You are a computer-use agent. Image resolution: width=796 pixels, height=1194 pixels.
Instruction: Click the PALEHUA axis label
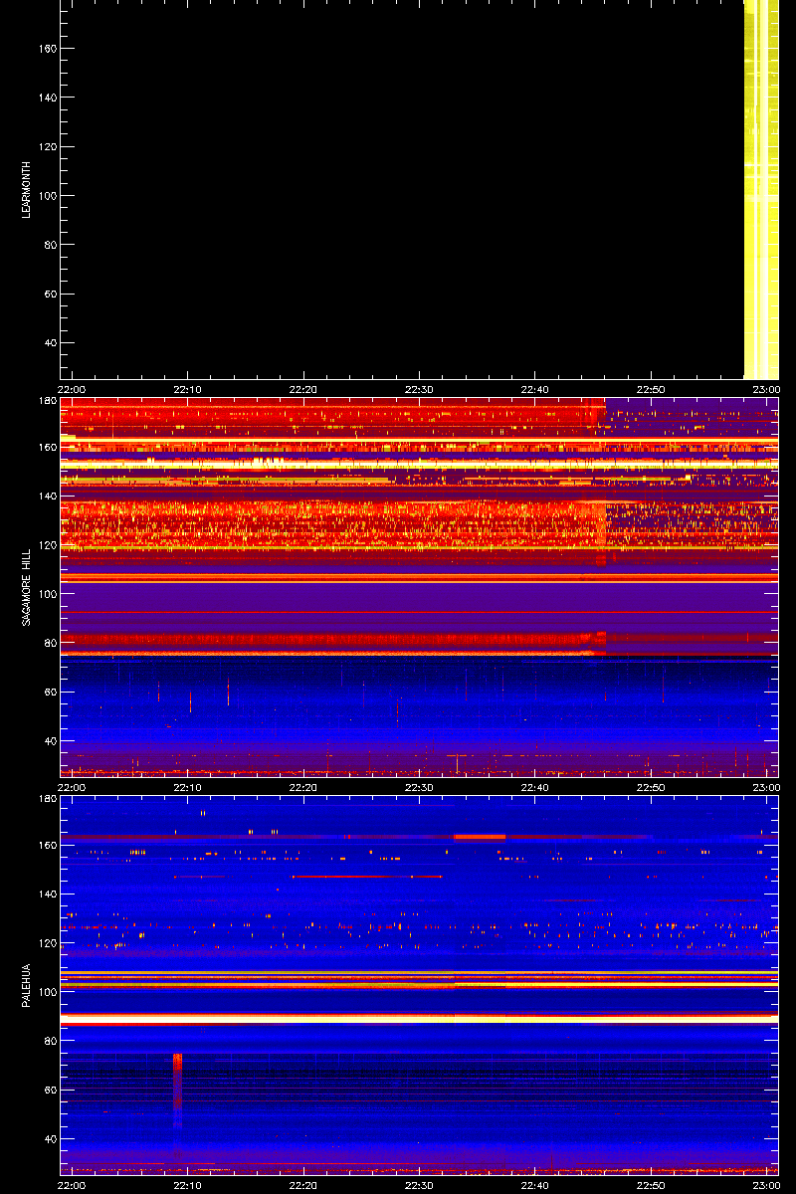[x=26, y=985]
